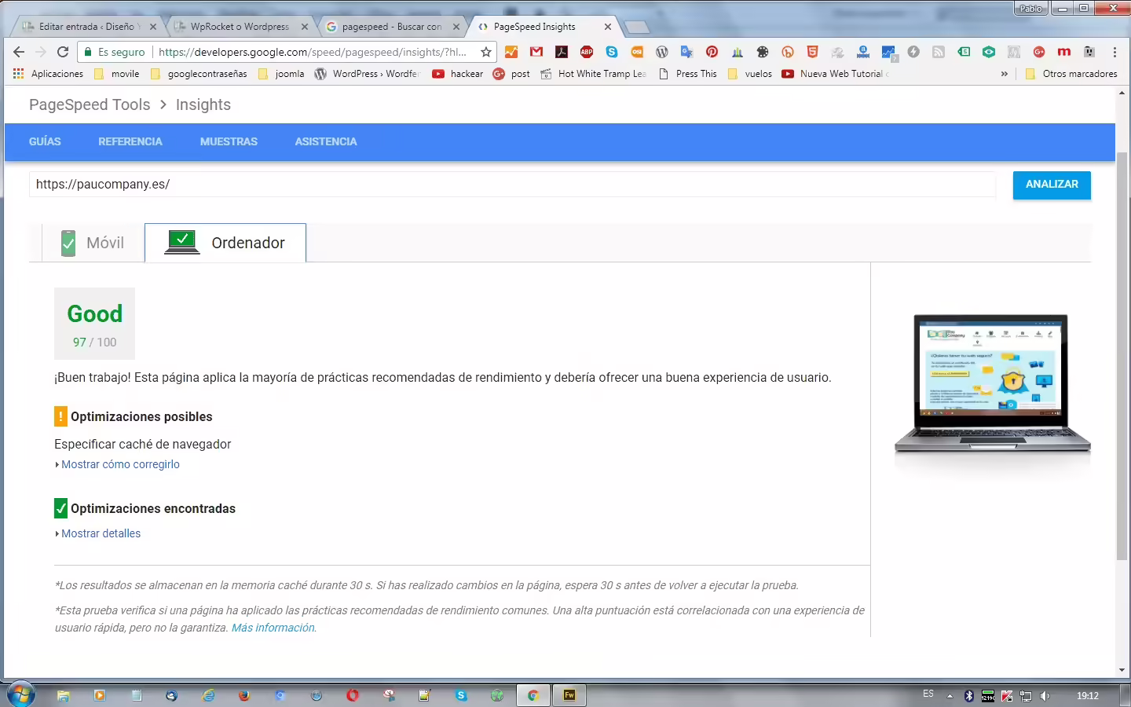Click the page vertical scrollbar
This screenshot has height=707, width=1131.
pos(1122,355)
